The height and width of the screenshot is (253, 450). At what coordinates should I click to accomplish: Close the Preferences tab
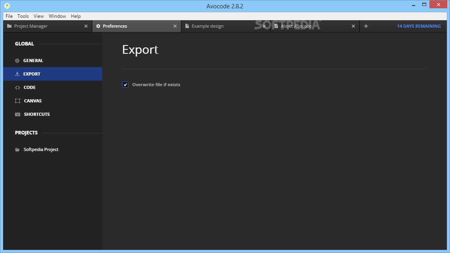[175, 26]
